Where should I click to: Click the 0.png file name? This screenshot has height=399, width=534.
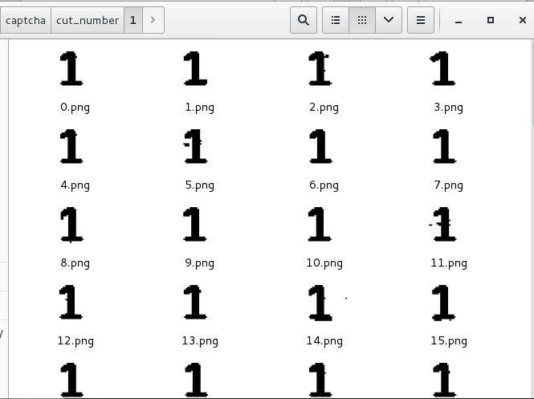(x=75, y=108)
